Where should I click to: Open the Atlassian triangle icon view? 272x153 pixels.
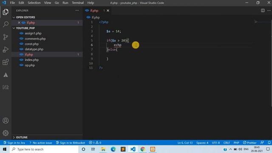[6, 75]
